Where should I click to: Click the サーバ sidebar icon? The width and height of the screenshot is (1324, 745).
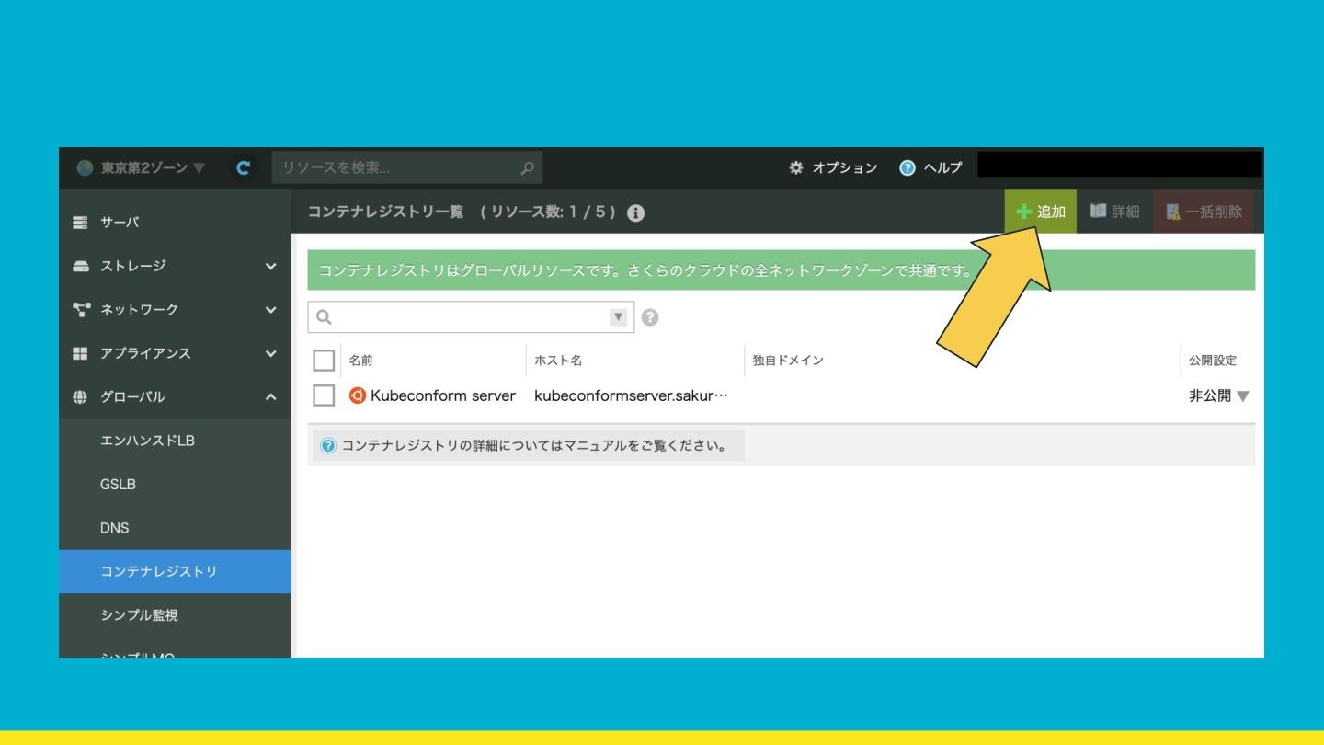pyautogui.click(x=80, y=222)
